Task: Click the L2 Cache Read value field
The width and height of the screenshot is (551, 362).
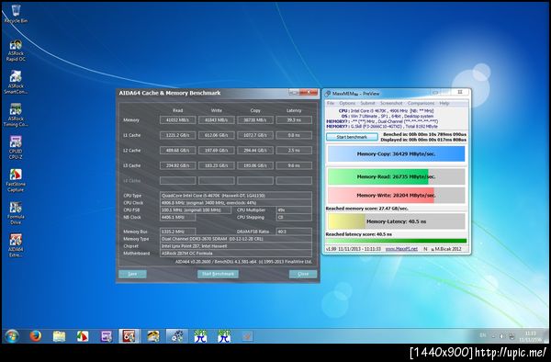Action: (177, 151)
